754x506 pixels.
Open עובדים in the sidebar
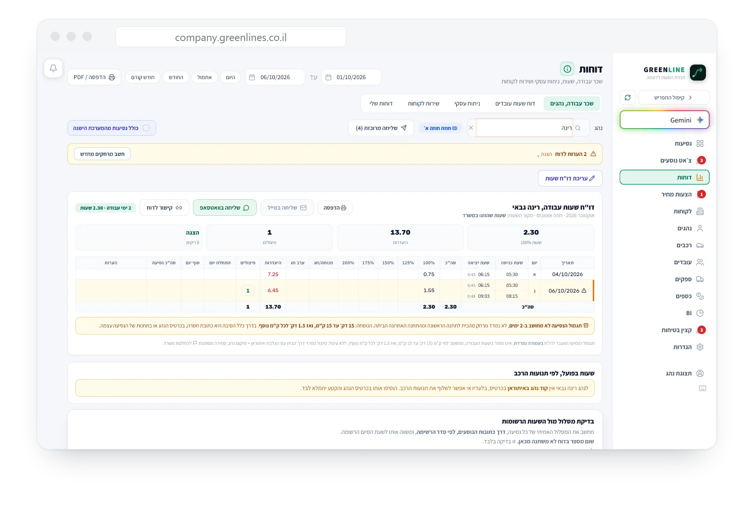(x=664, y=262)
